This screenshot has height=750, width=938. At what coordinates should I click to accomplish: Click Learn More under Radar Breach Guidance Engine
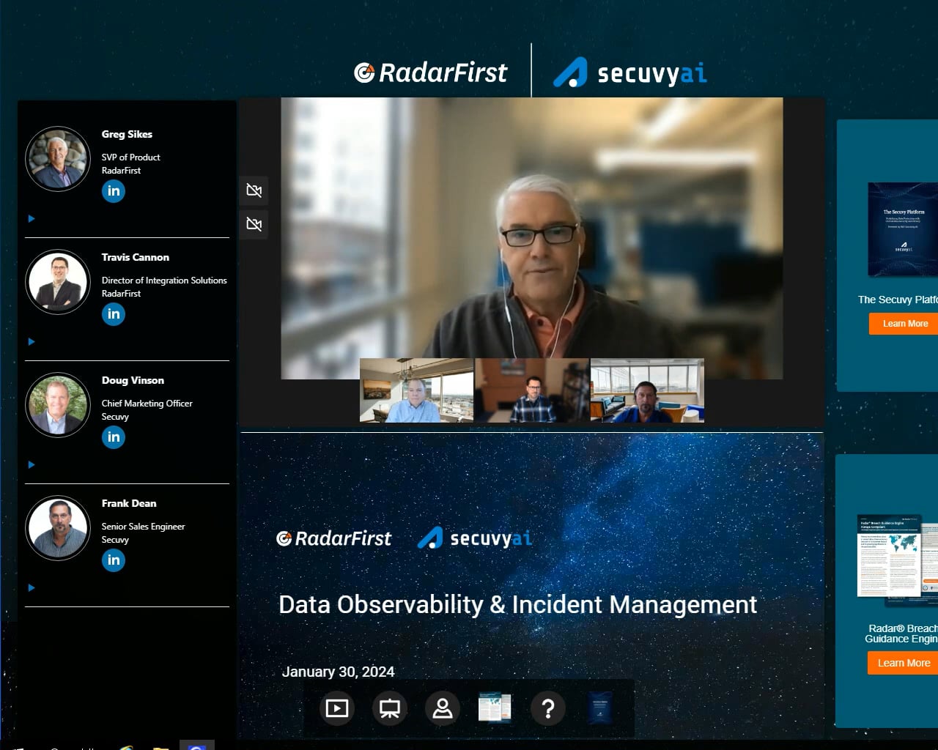tap(904, 663)
